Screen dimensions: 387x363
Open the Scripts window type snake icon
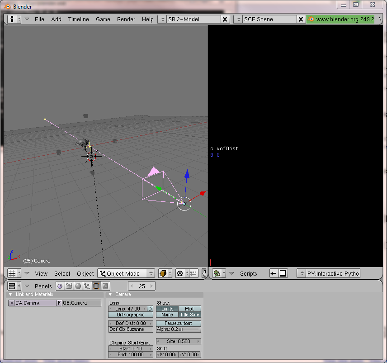pos(219,273)
